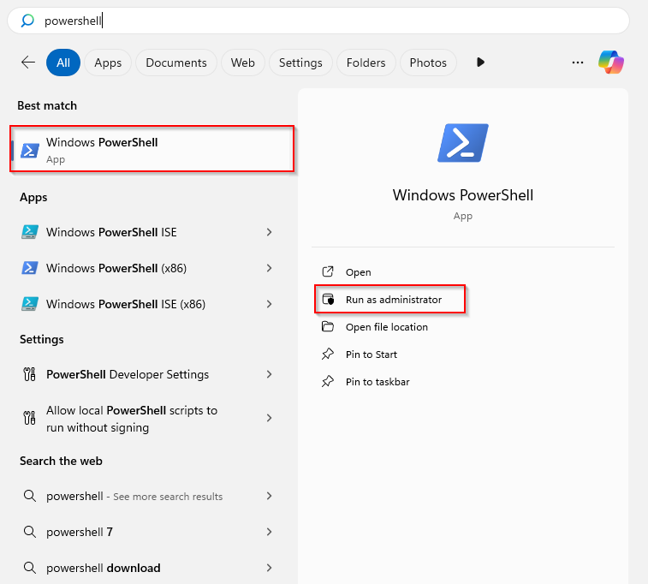The width and height of the screenshot is (648, 584).
Task: Click the Pin to Start pin icon
Action: tap(328, 355)
